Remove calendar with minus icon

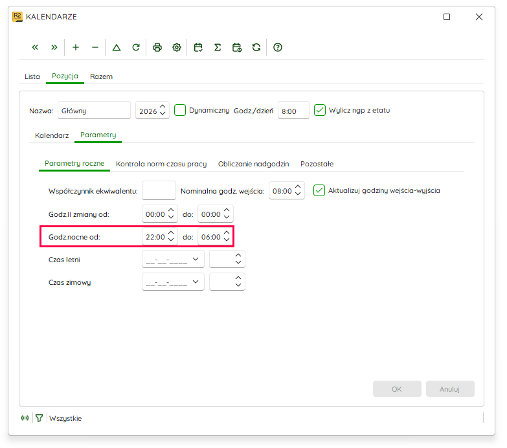[x=95, y=47]
